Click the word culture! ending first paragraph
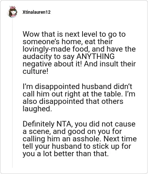 tap(36, 71)
